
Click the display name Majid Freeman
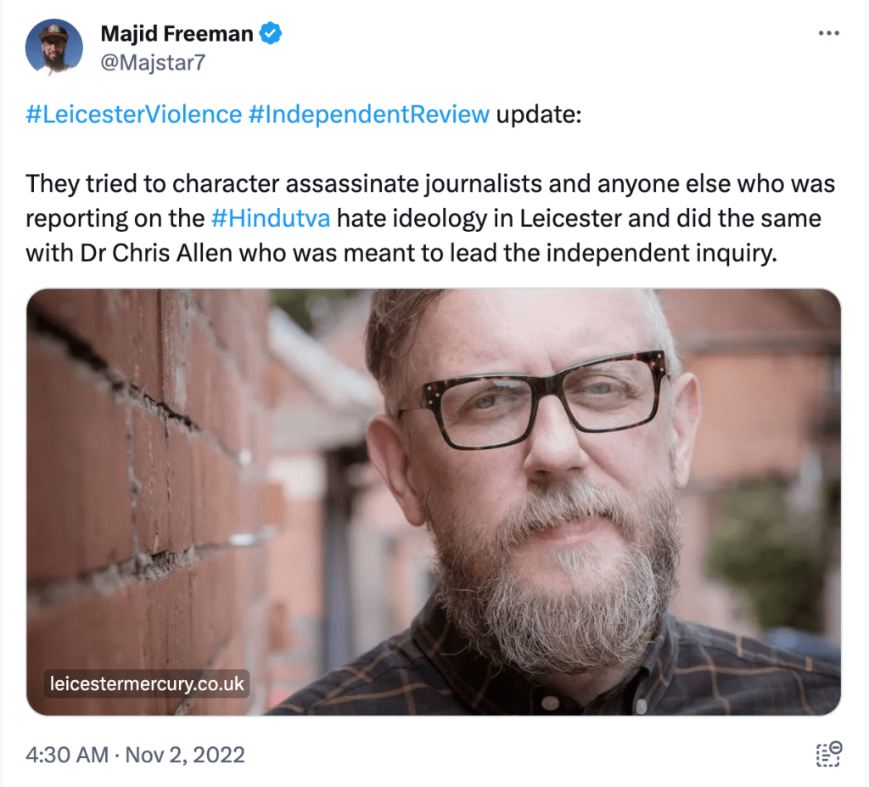point(177,35)
